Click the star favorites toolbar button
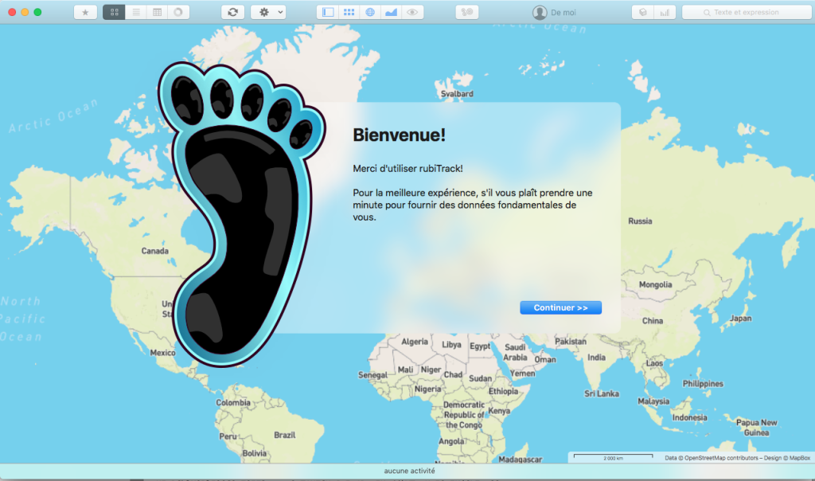The height and width of the screenshot is (481, 815). (x=85, y=12)
